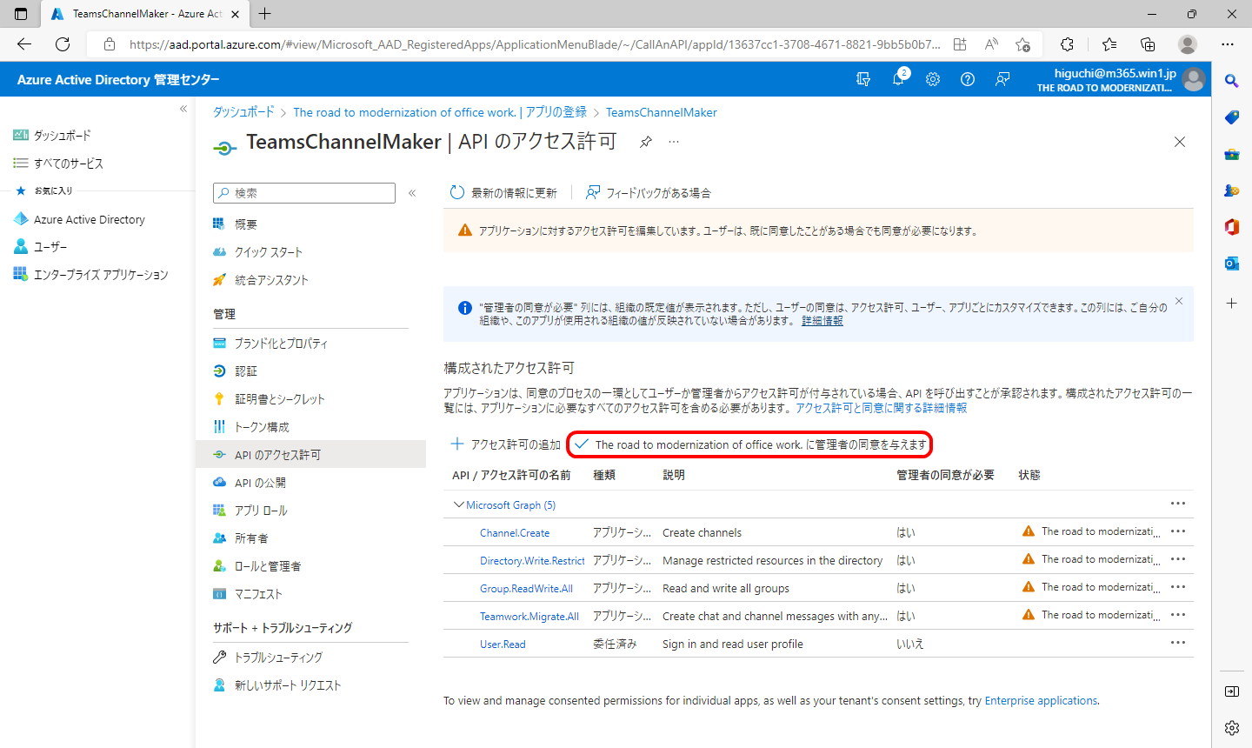Open the User.Read permission
The image size is (1252, 748).
point(503,644)
